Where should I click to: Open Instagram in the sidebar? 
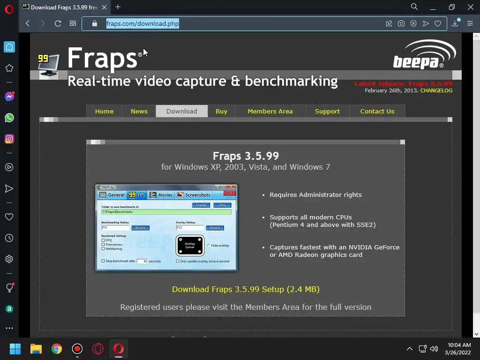(9, 139)
